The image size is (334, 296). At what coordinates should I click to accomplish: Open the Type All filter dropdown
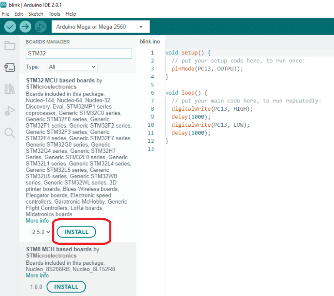(x=72, y=67)
